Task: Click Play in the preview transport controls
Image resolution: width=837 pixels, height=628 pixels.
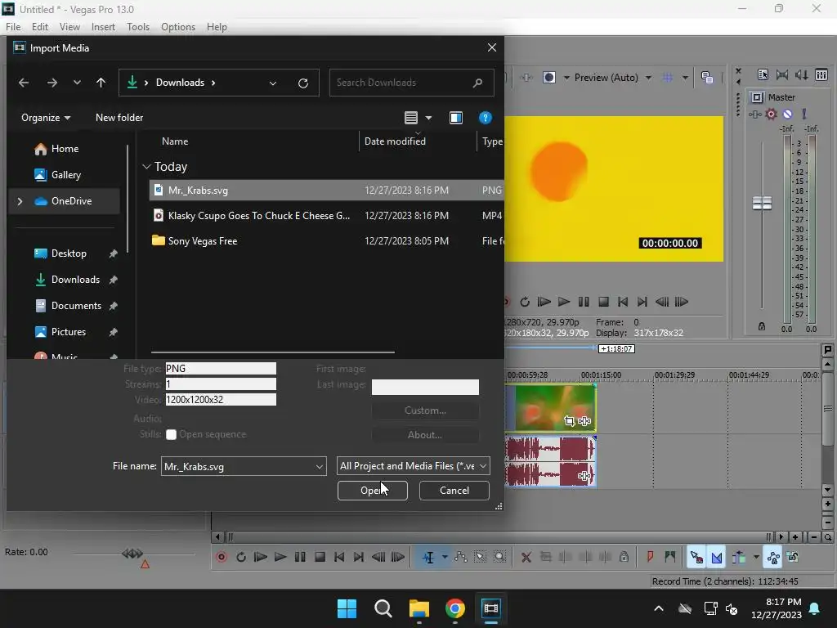Action: (x=564, y=302)
